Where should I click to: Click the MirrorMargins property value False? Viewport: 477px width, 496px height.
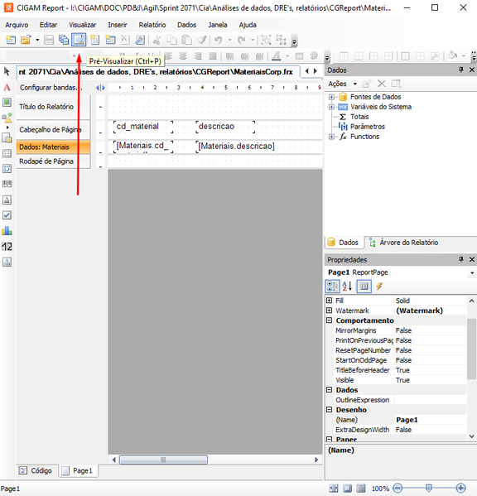click(x=431, y=330)
